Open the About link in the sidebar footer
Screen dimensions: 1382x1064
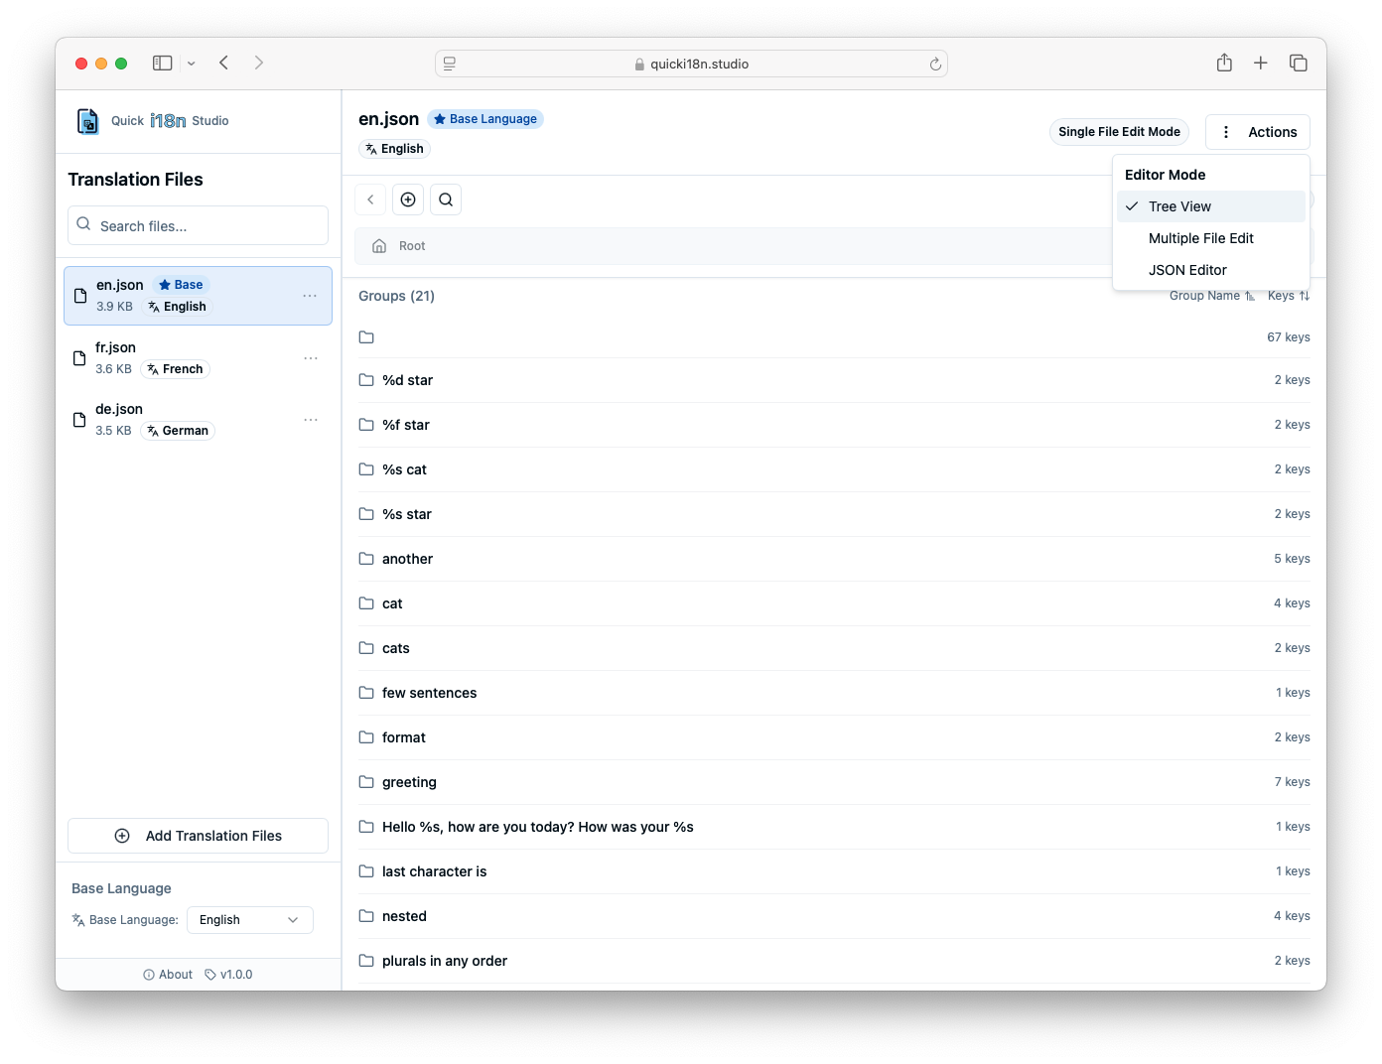(x=167, y=974)
